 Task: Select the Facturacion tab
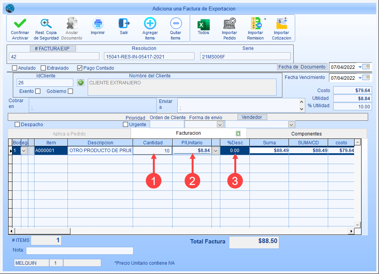(x=188, y=133)
